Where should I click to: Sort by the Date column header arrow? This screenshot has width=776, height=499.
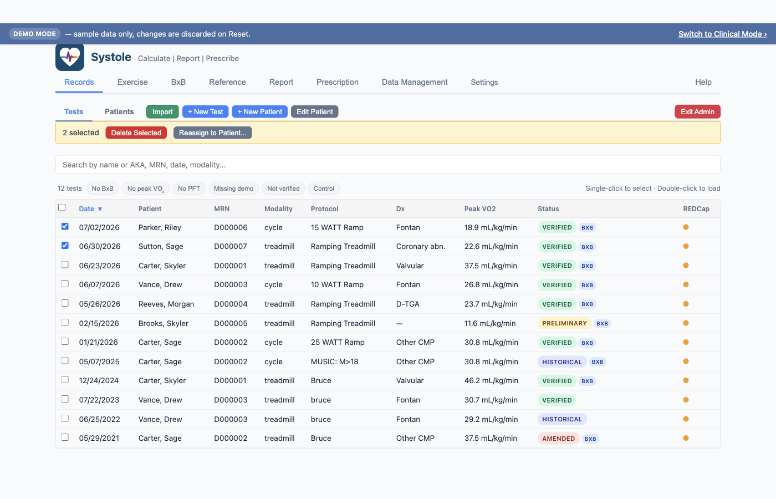[100, 209]
